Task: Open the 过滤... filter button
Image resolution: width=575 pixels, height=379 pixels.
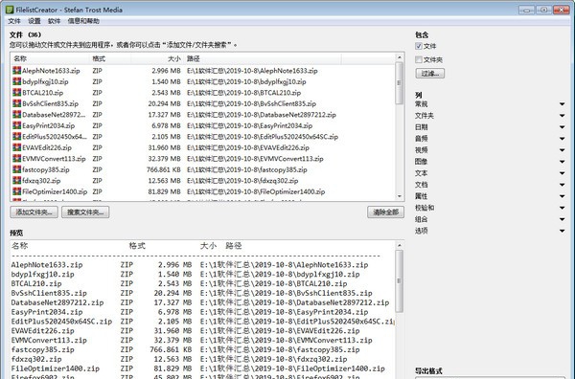Action: [x=429, y=74]
